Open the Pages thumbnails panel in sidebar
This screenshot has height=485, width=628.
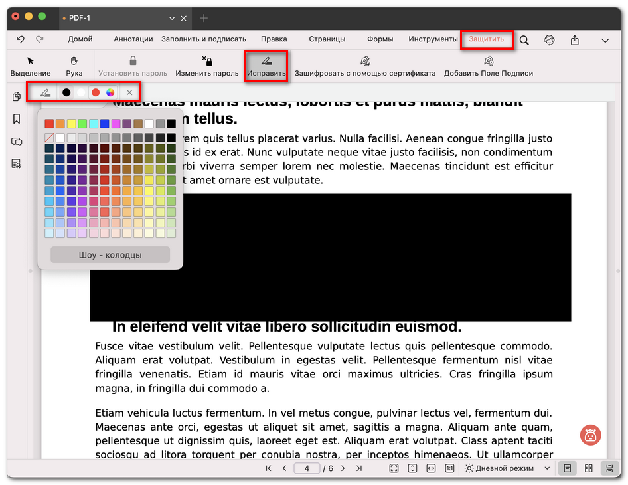point(15,96)
